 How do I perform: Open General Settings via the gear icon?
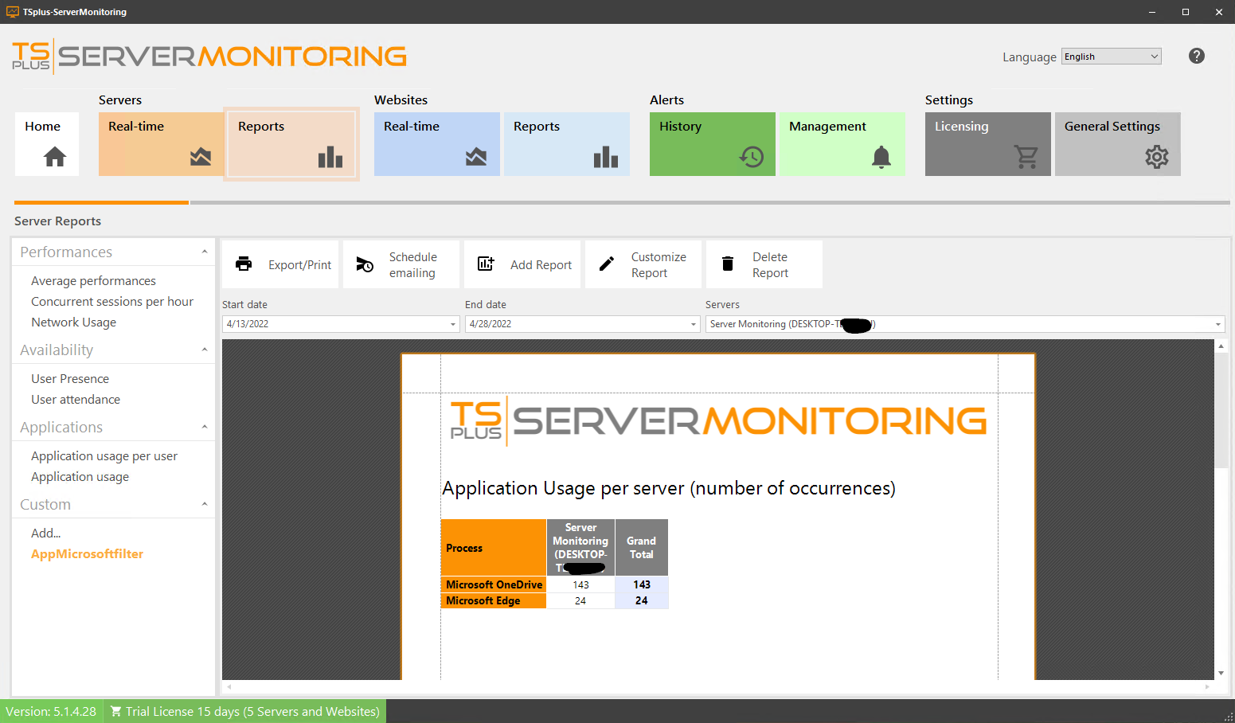[x=1156, y=157]
